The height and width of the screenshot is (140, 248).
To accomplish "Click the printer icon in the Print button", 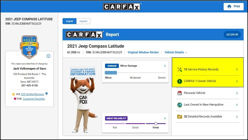I will pyautogui.click(x=229, y=6).
